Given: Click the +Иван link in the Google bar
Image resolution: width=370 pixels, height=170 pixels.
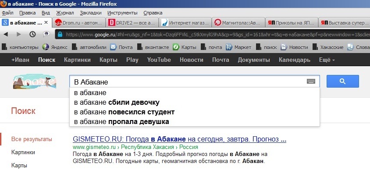Looking at the screenshot, I should click(x=20, y=60).
